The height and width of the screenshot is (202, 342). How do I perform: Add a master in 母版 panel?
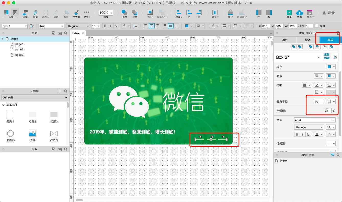(53, 149)
